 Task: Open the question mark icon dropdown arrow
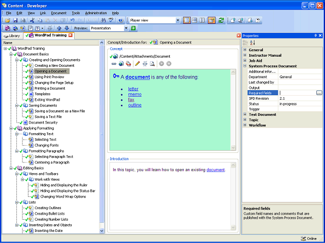pyautogui.click(x=43, y=28)
